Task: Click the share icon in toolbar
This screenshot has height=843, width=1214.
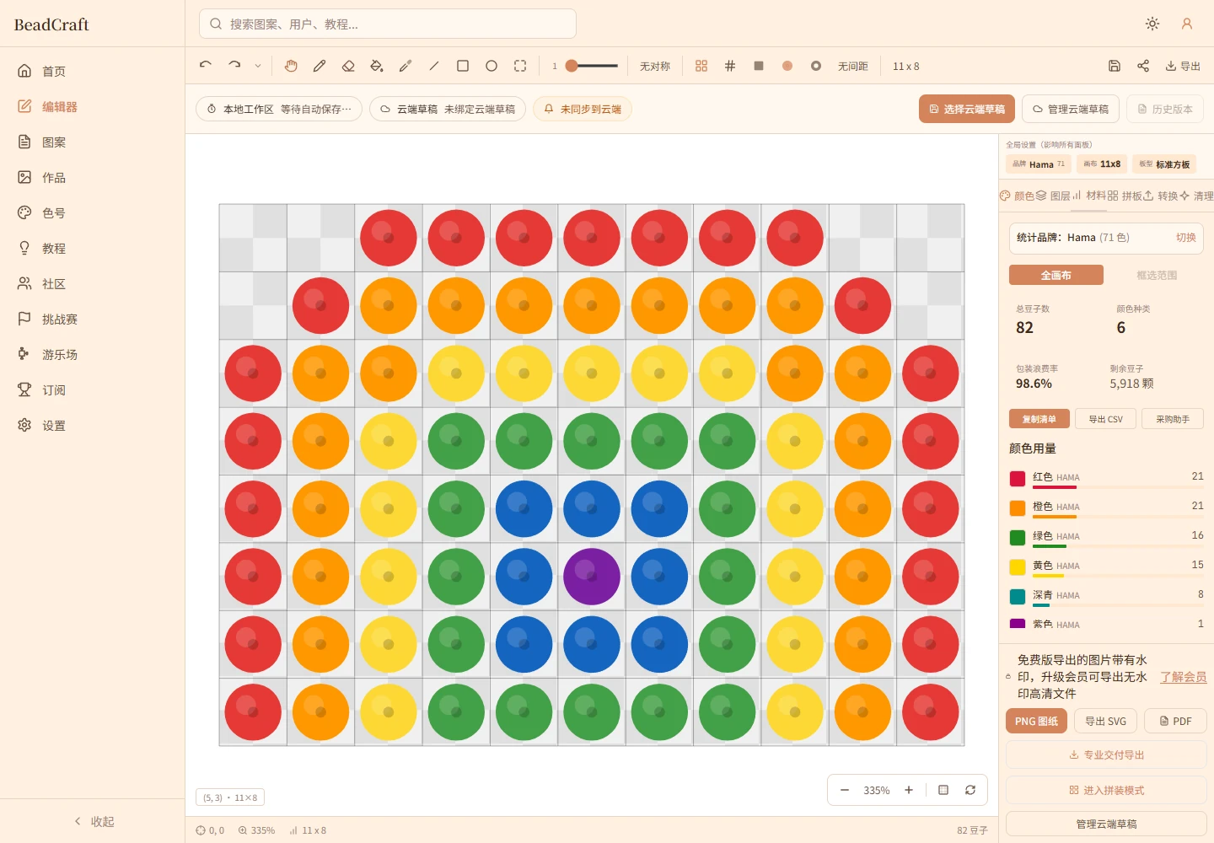Action: (1143, 66)
